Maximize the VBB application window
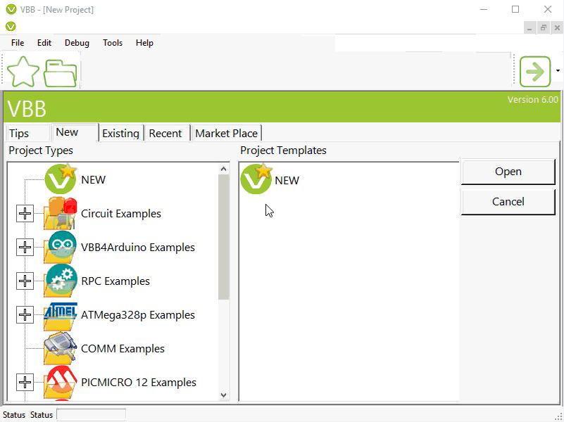 tap(515, 9)
